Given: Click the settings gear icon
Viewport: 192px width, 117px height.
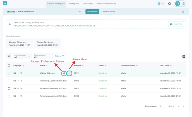Looking at the screenshot, I should (x=184, y=4).
